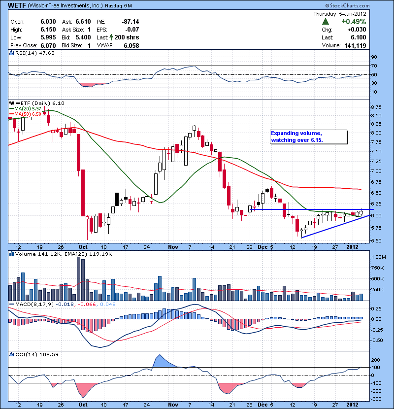The height and width of the screenshot is (409, 394).
Task: Click the CCI(14) 108.59 label
Action: (x=37, y=354)
